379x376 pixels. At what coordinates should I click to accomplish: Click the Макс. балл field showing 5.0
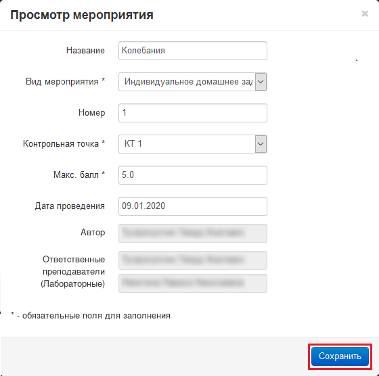pyautogui.click(x=193, y=175)
